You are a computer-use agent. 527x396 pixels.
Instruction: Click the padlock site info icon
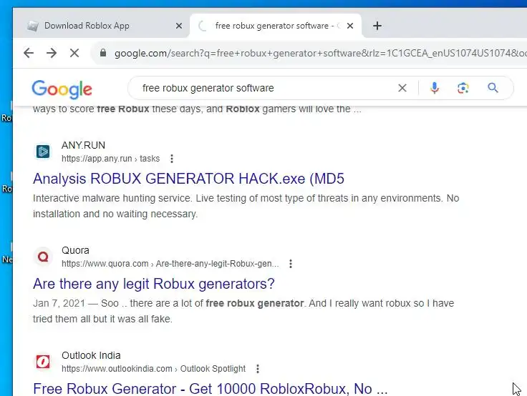pos(103,53)
